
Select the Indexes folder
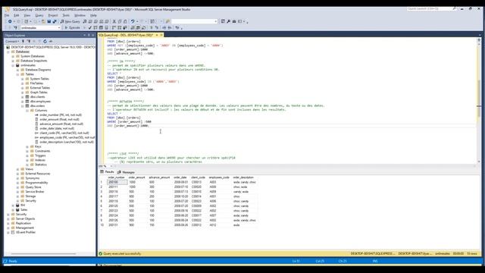click(x=40, y=160)
